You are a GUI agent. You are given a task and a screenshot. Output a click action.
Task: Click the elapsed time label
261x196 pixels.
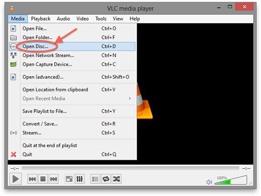15,169
